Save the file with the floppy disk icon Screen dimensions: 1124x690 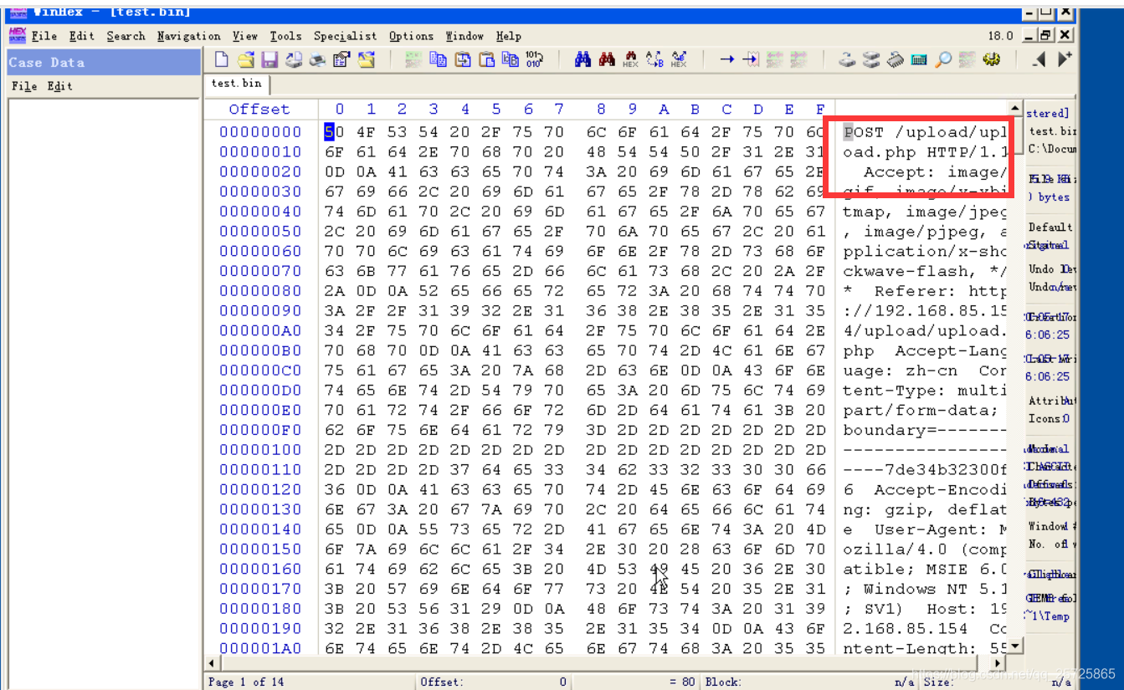tap(269, 59)
